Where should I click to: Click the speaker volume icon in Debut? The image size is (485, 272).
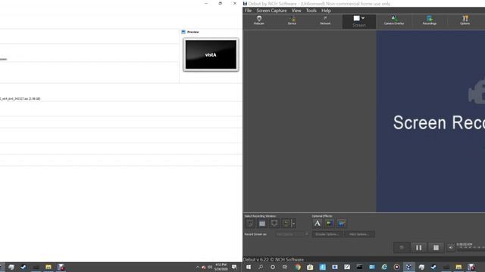coord(451,247)
